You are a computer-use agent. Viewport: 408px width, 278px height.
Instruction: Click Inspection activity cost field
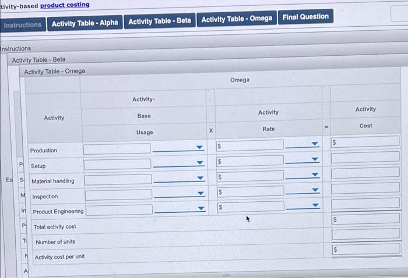point(365,188)
